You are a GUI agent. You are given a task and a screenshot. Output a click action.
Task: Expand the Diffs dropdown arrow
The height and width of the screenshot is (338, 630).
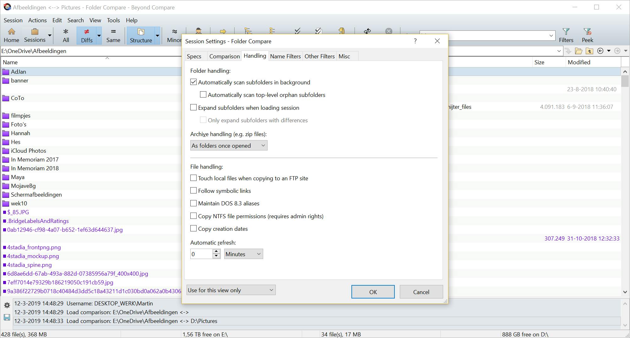click(x=99, y=35)
